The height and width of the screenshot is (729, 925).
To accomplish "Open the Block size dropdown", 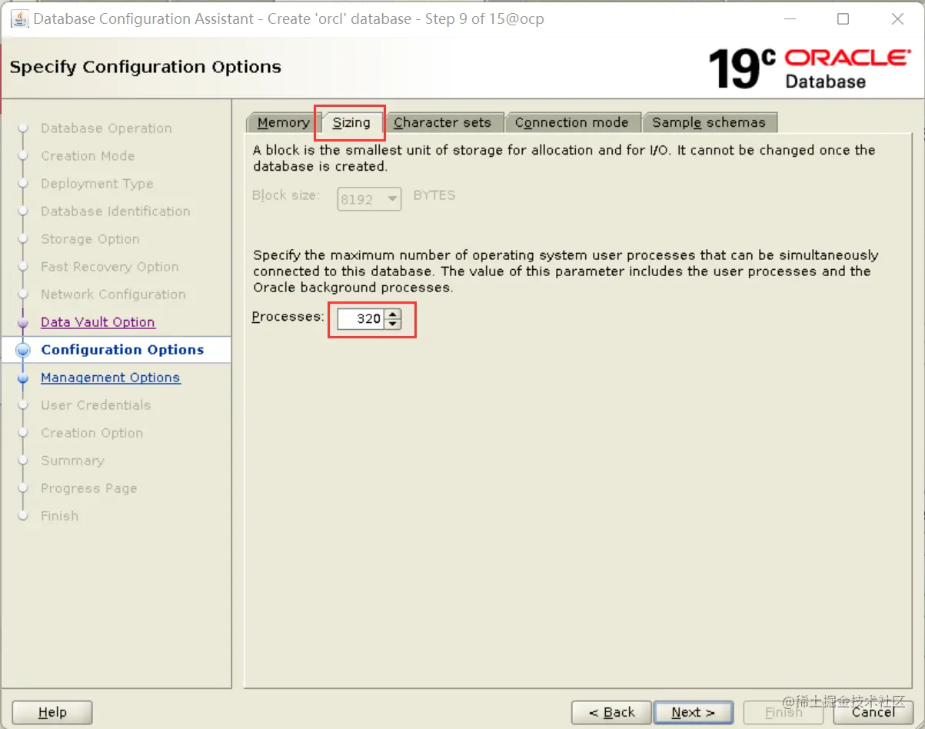I will click(x=370, y=199).
